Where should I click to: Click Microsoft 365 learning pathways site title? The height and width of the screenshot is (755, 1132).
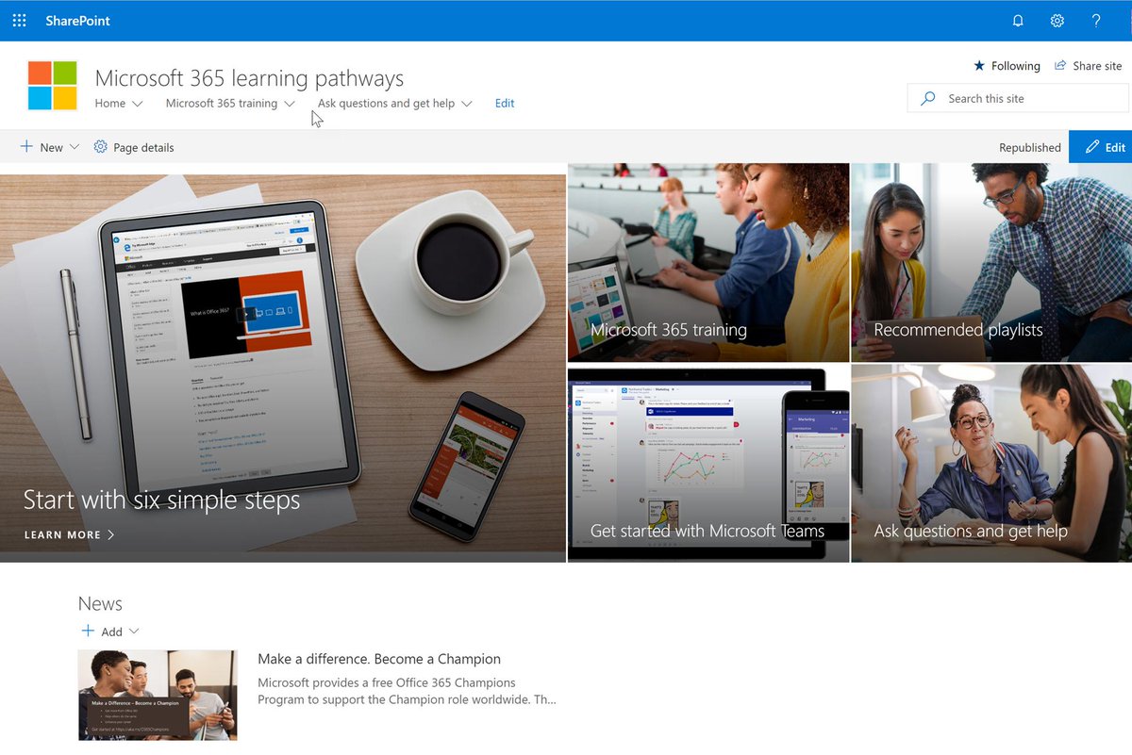pos(249,78)
